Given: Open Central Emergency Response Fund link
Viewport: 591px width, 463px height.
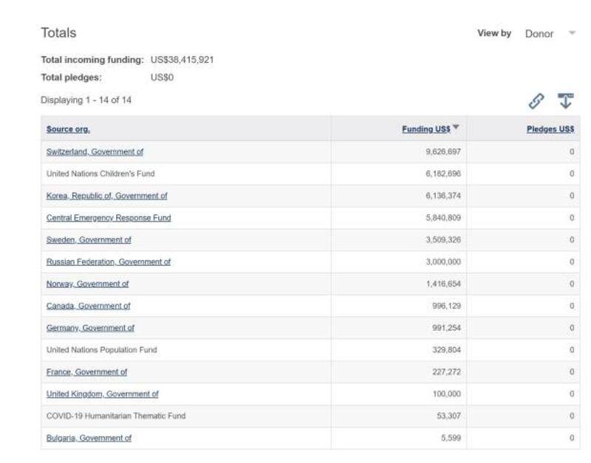Looking at the screenshot, I should 108,218.
